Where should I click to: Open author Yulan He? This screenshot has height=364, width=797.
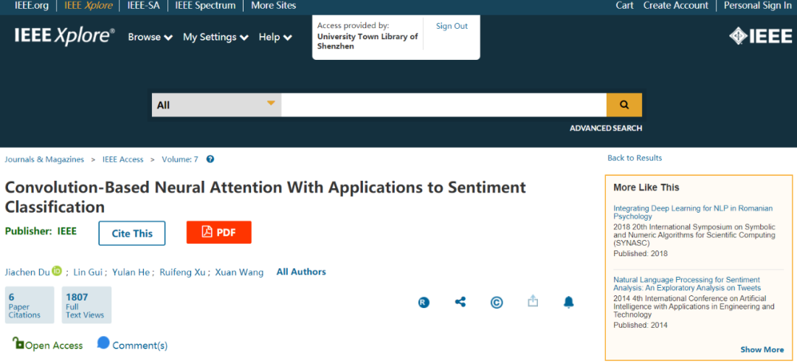point(131,272)
